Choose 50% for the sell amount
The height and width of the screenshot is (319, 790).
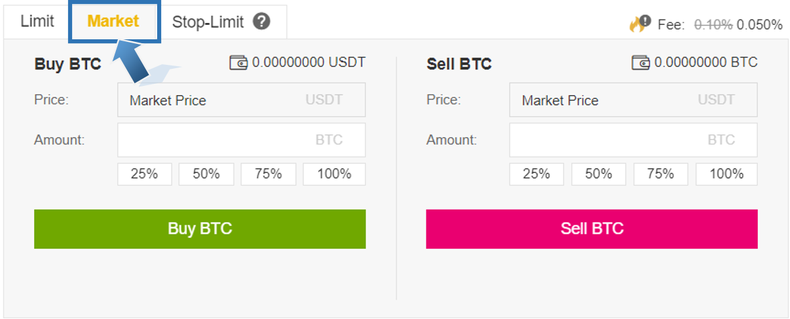coord(598,174)
